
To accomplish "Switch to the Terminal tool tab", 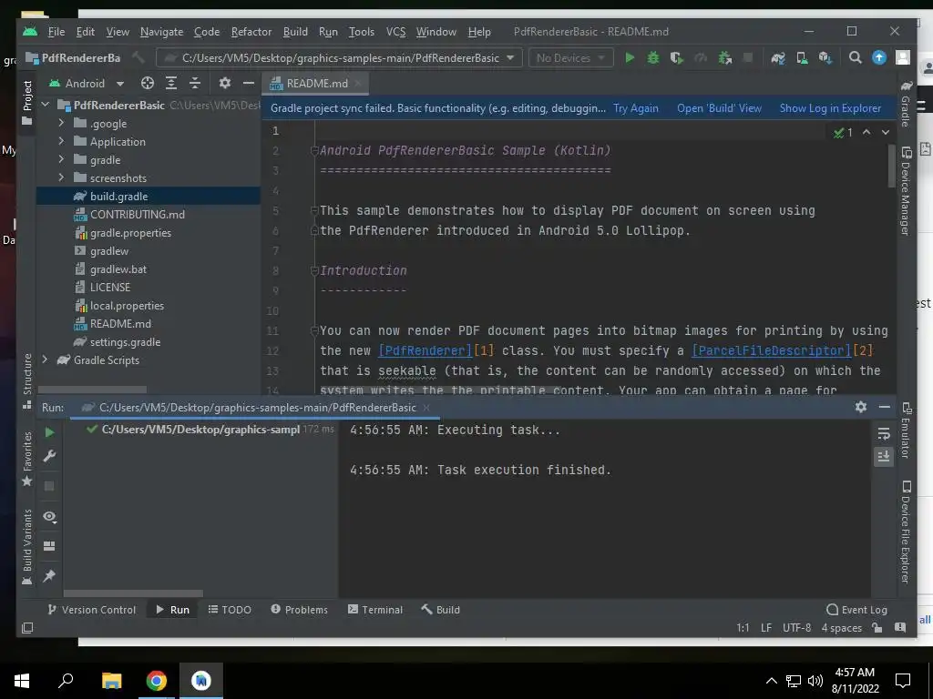I will [374, 609].
